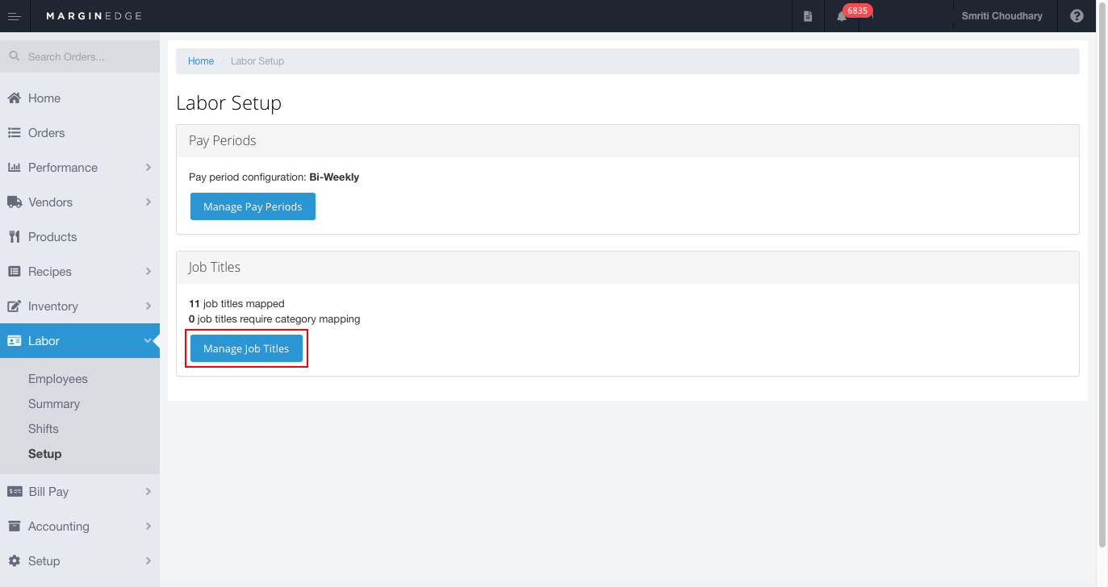Image resolution: width=1108 pixels, height=587 pixels.
Task: Click the Home house icon in sidebar
Action: click(14, 98)
